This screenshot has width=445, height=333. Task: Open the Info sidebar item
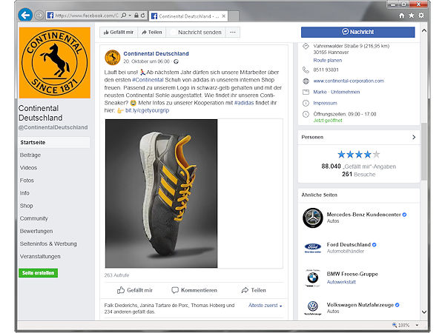pos(24,193)
